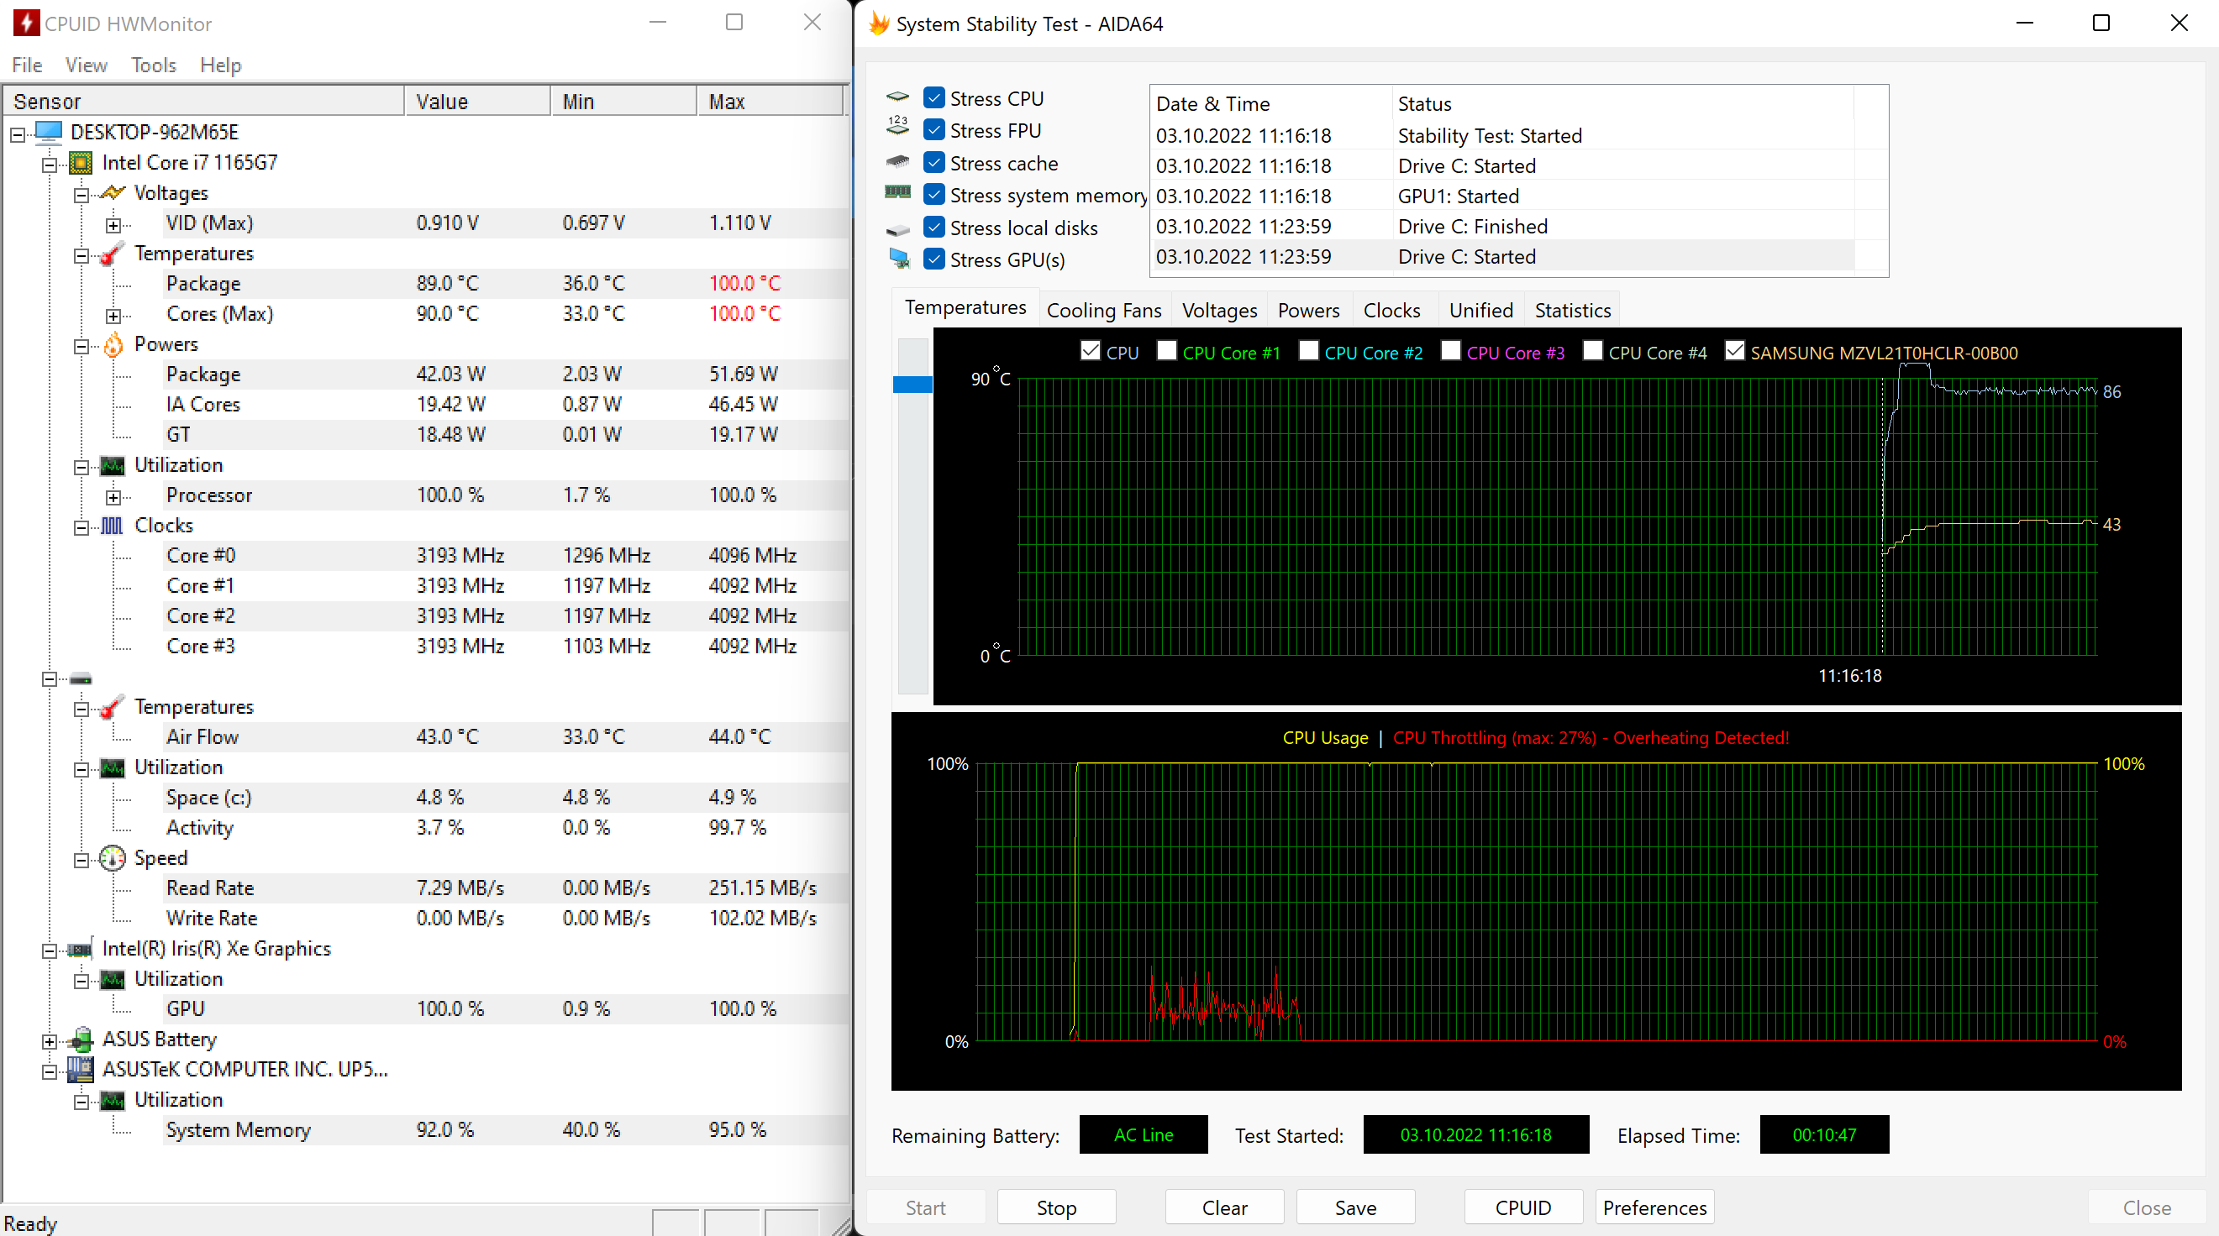Switch to the Statistics tab
Viewport: 2219px width, 1236px height.
coord(1572,310)
